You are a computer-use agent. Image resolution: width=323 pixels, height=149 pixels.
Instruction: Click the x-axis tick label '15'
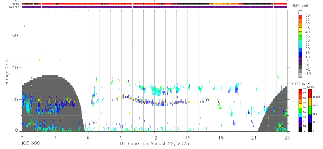click(x=188, y=138)
